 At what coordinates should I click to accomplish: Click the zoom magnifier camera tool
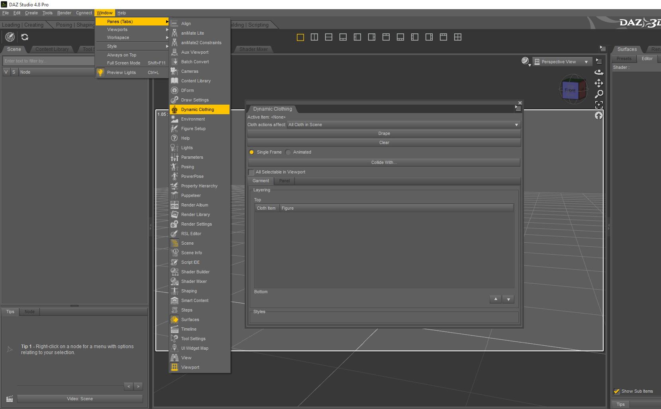click(599, 94)
